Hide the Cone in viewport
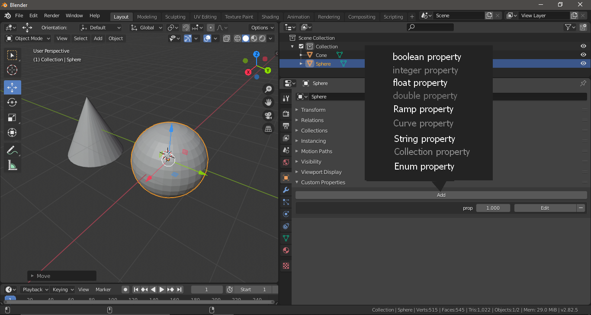This screenshot has width=591, height=315. tap(583, 55)
